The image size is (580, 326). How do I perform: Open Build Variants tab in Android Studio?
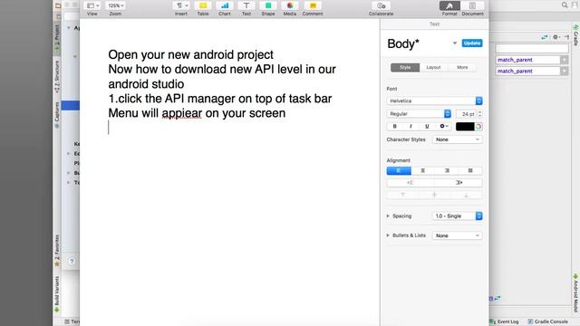(57, 294)
